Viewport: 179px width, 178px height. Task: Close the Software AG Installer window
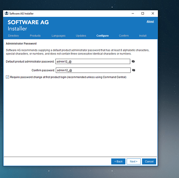(153, 14)
